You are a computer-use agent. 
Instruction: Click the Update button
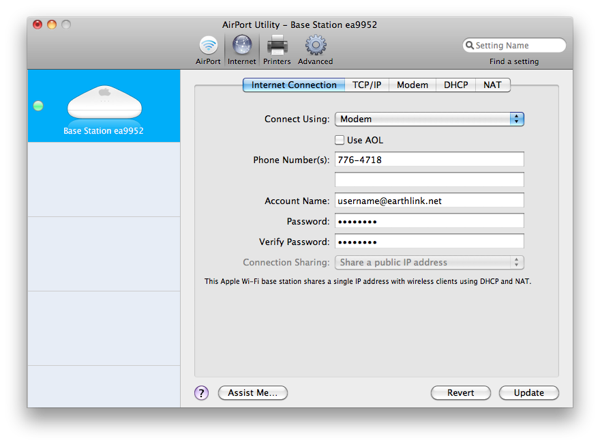[528, 393]
